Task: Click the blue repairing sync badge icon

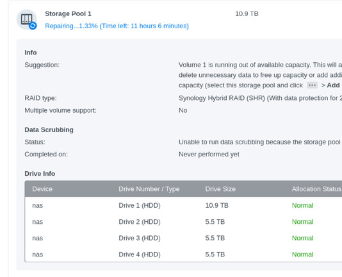Action: click(33, 26)
